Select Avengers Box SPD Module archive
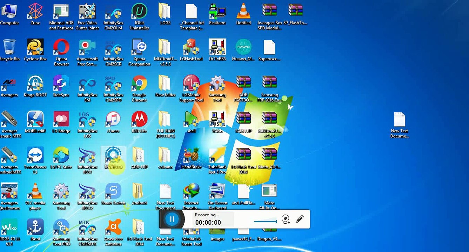Viewport: 469px width, 252px height. 269,16
